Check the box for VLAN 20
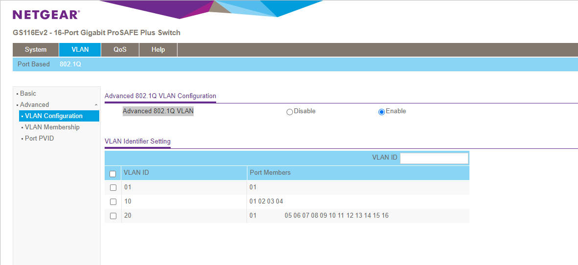 click(113, 216)
